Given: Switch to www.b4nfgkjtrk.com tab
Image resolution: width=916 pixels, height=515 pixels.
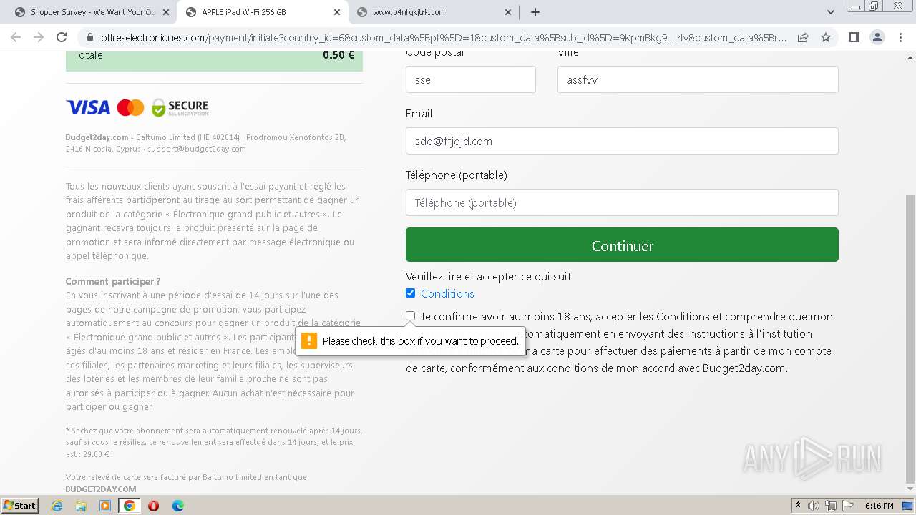Looking at the screenshot, I should point(434,12).
